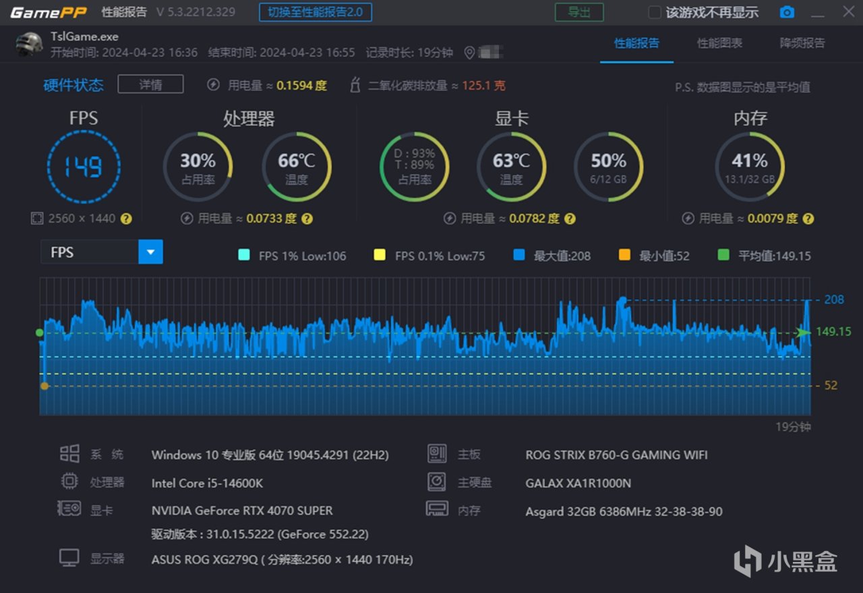Click the lightning icon under the graphics card gauges
Image resolution: width=863 pixels, height=593 pixels.
point(450,219)
